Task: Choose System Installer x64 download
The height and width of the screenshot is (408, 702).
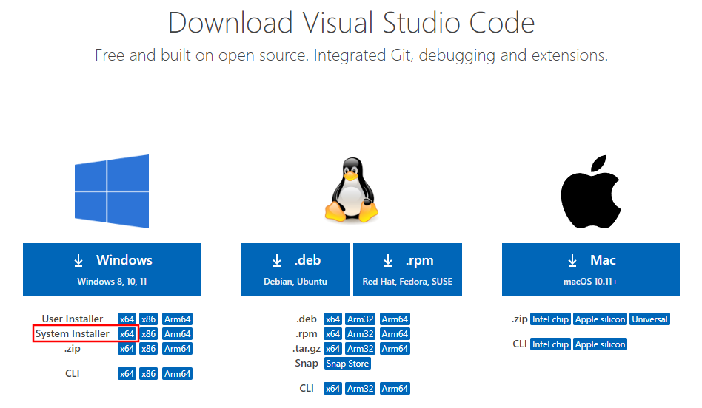Action: pos(127,334)
